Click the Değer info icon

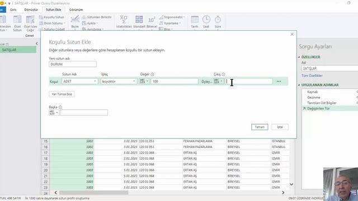(152, 74)
